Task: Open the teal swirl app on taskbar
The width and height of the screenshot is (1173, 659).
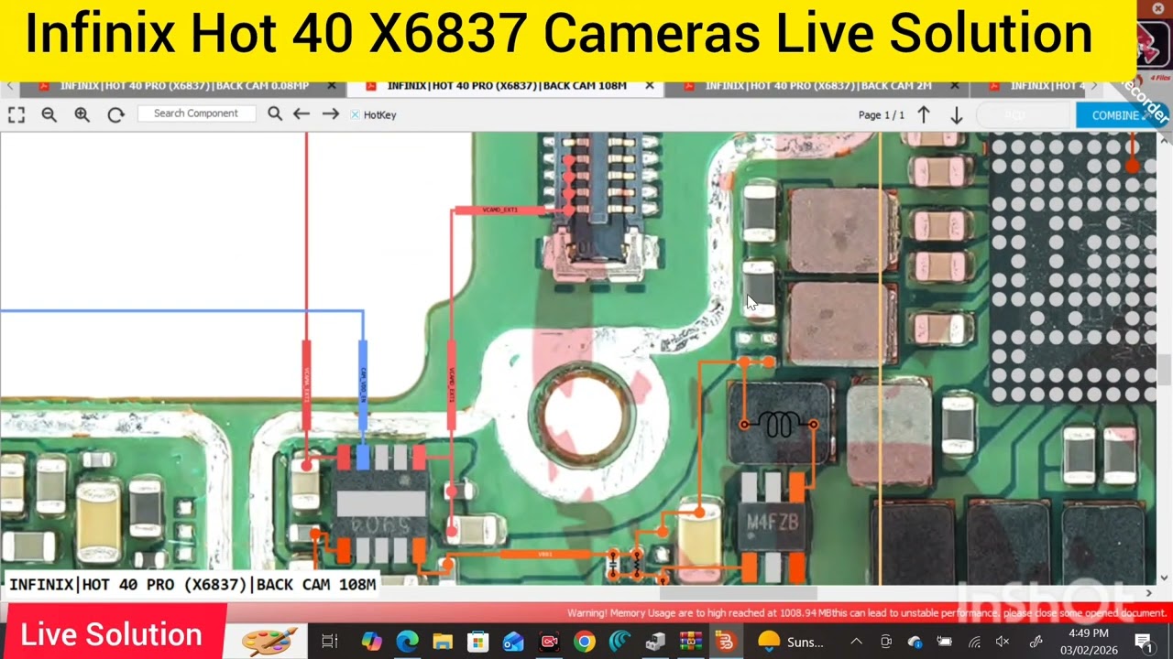Action: 619,642
